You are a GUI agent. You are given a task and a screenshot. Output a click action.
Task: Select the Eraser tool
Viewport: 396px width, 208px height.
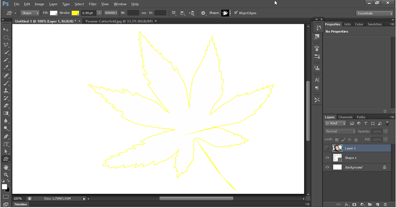pos(6,106)
